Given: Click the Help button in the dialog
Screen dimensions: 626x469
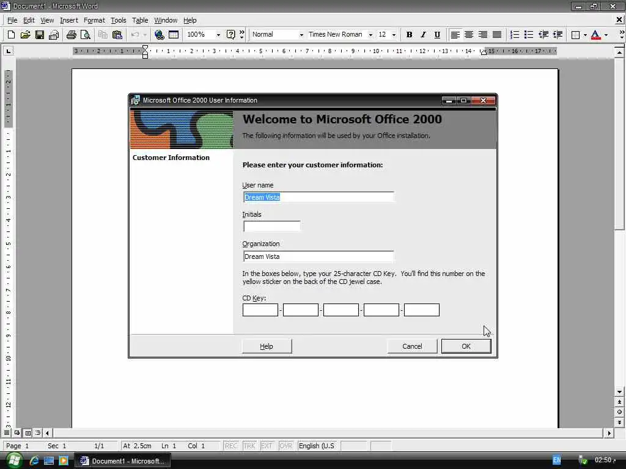Looking at the screenshot, I should (267, 346).
